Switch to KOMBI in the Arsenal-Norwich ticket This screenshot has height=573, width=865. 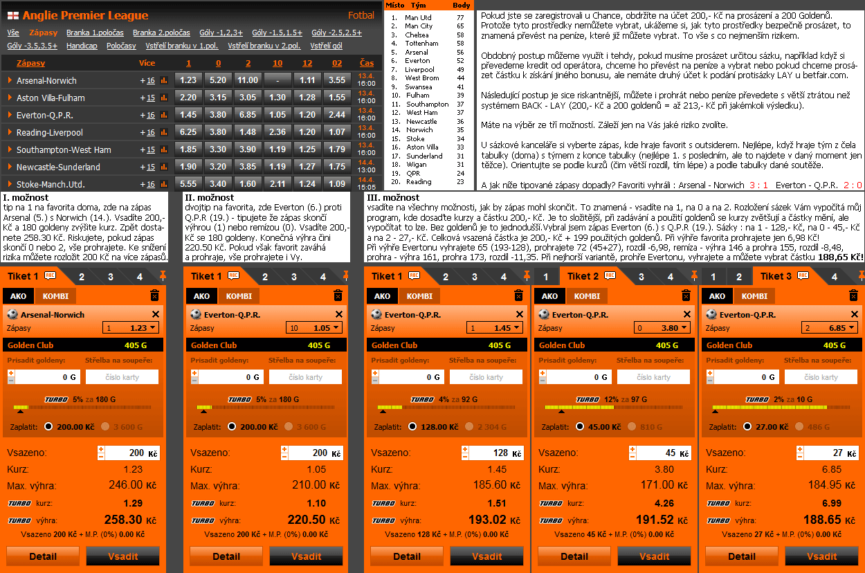pos(55,296)
